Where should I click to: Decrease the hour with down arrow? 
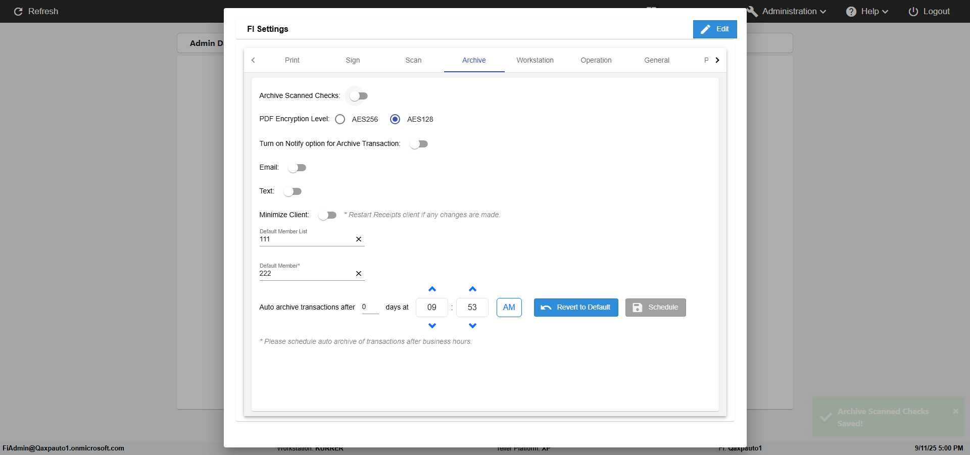[x=432, y=326]
